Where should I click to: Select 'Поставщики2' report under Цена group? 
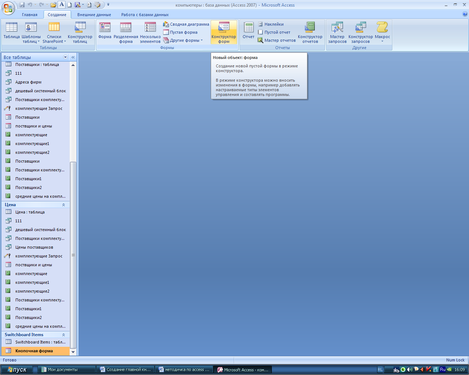point(36,318)
